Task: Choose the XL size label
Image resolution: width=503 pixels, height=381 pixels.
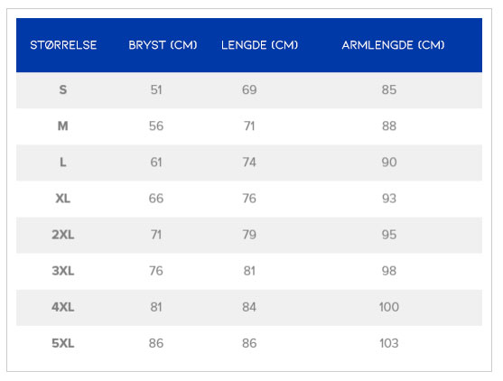Action: click(x=63, y=199)
